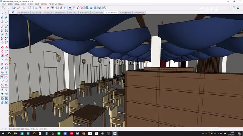The height and width of the screenshot is (136, 243).
Task: Pick the Circle tool in left palette
Action: coord(2,34)
